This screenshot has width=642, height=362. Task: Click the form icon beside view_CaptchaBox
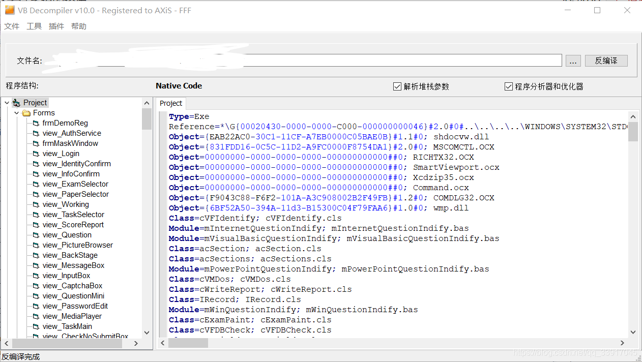coord(36,286)
